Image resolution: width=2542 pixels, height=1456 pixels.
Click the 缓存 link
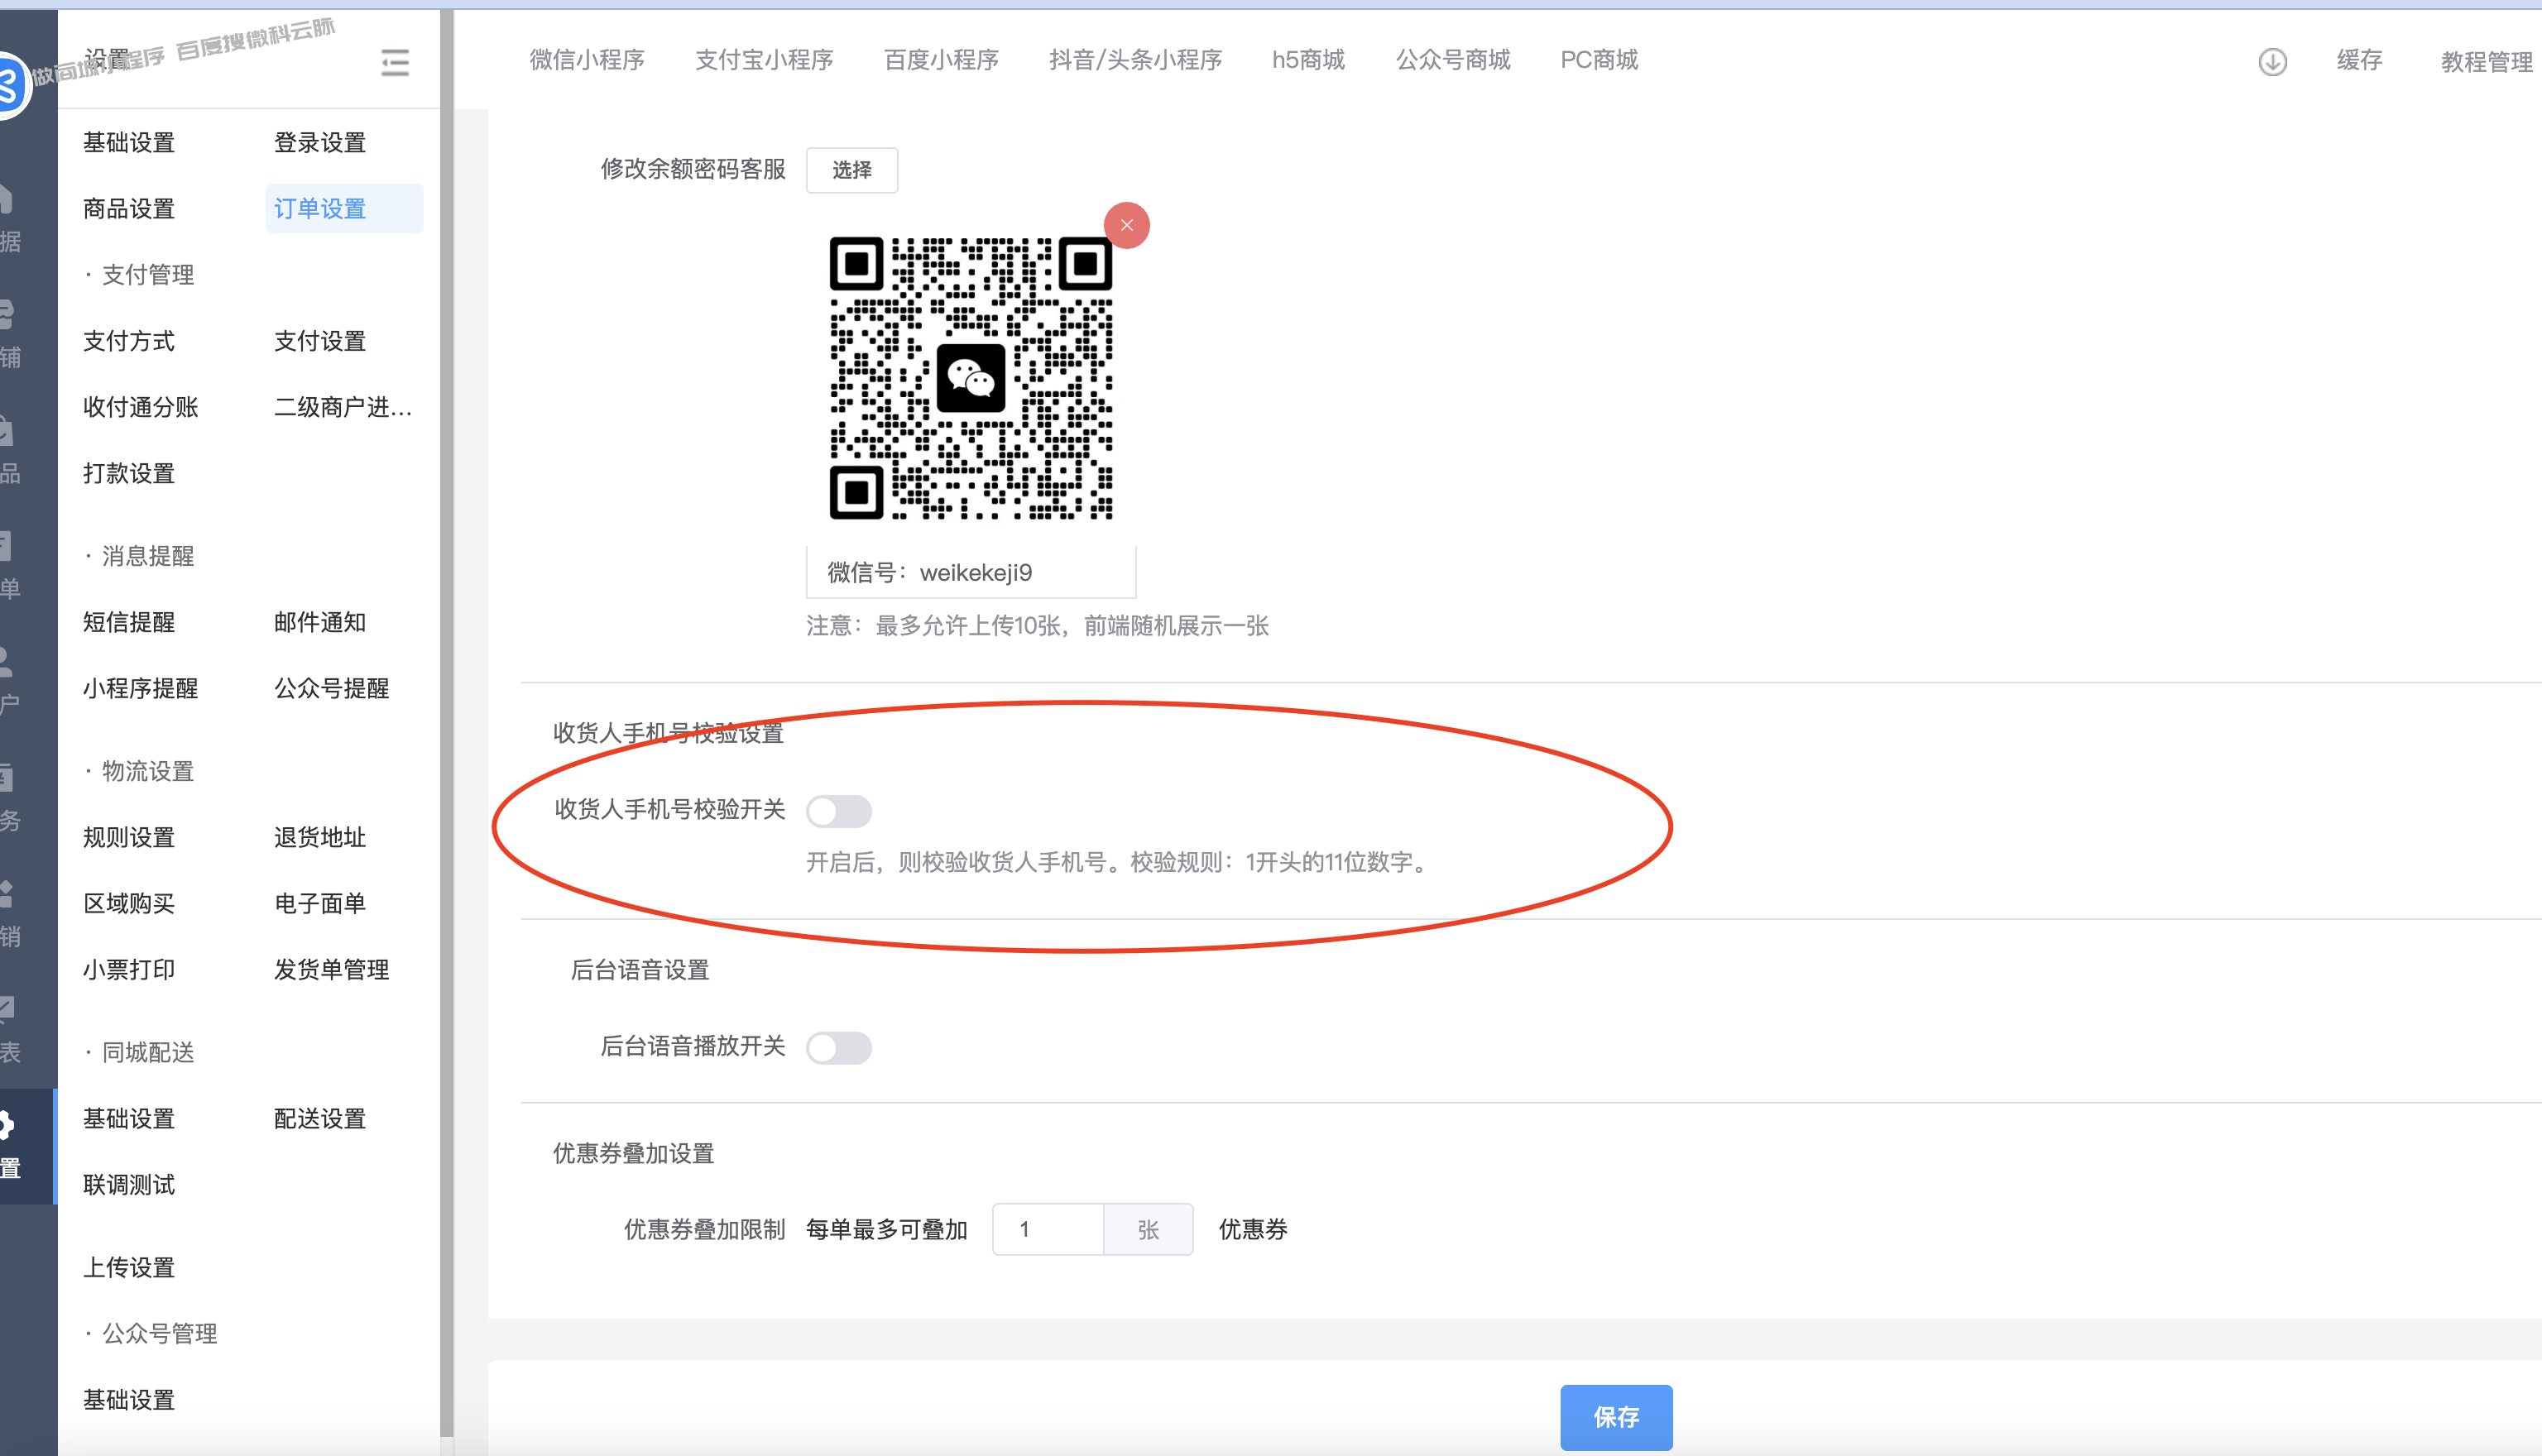tap(2359, 60)
